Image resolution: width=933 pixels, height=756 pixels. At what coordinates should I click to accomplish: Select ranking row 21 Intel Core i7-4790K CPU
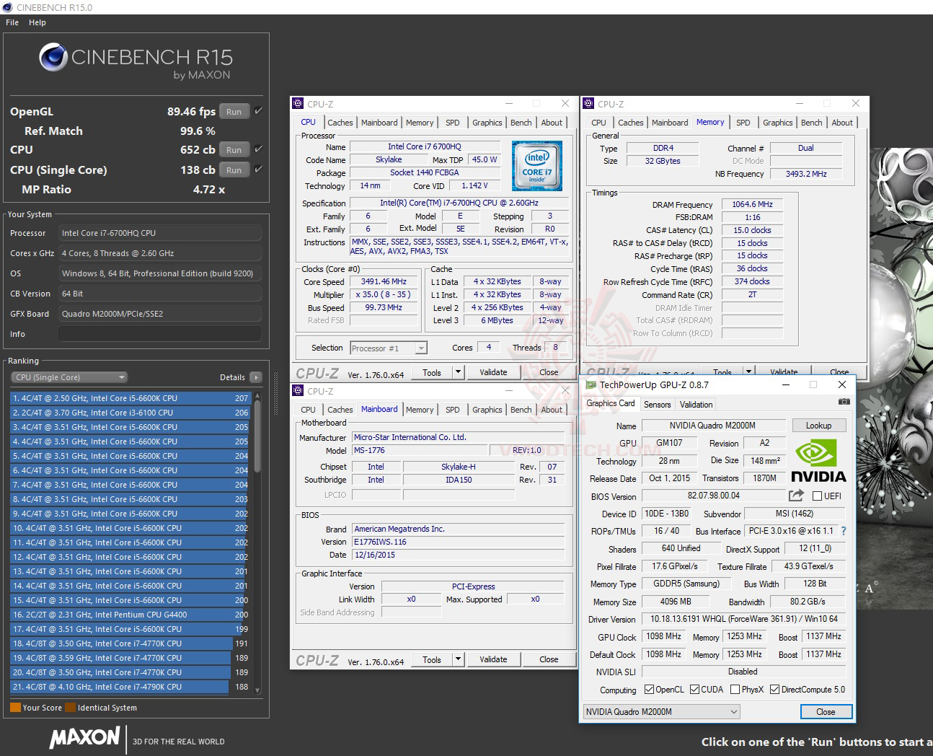click(x=130, y=687)
